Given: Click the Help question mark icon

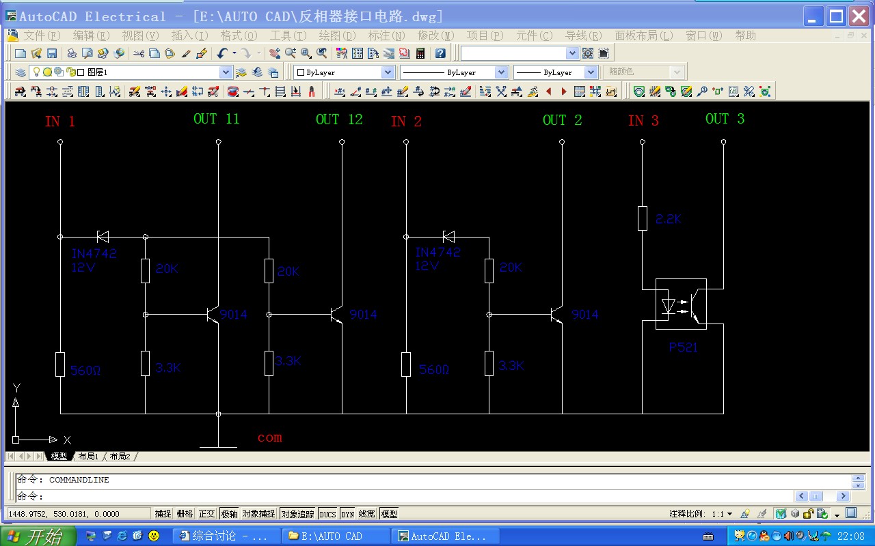Looking at the screenshot, I should (x=440, y=53).
